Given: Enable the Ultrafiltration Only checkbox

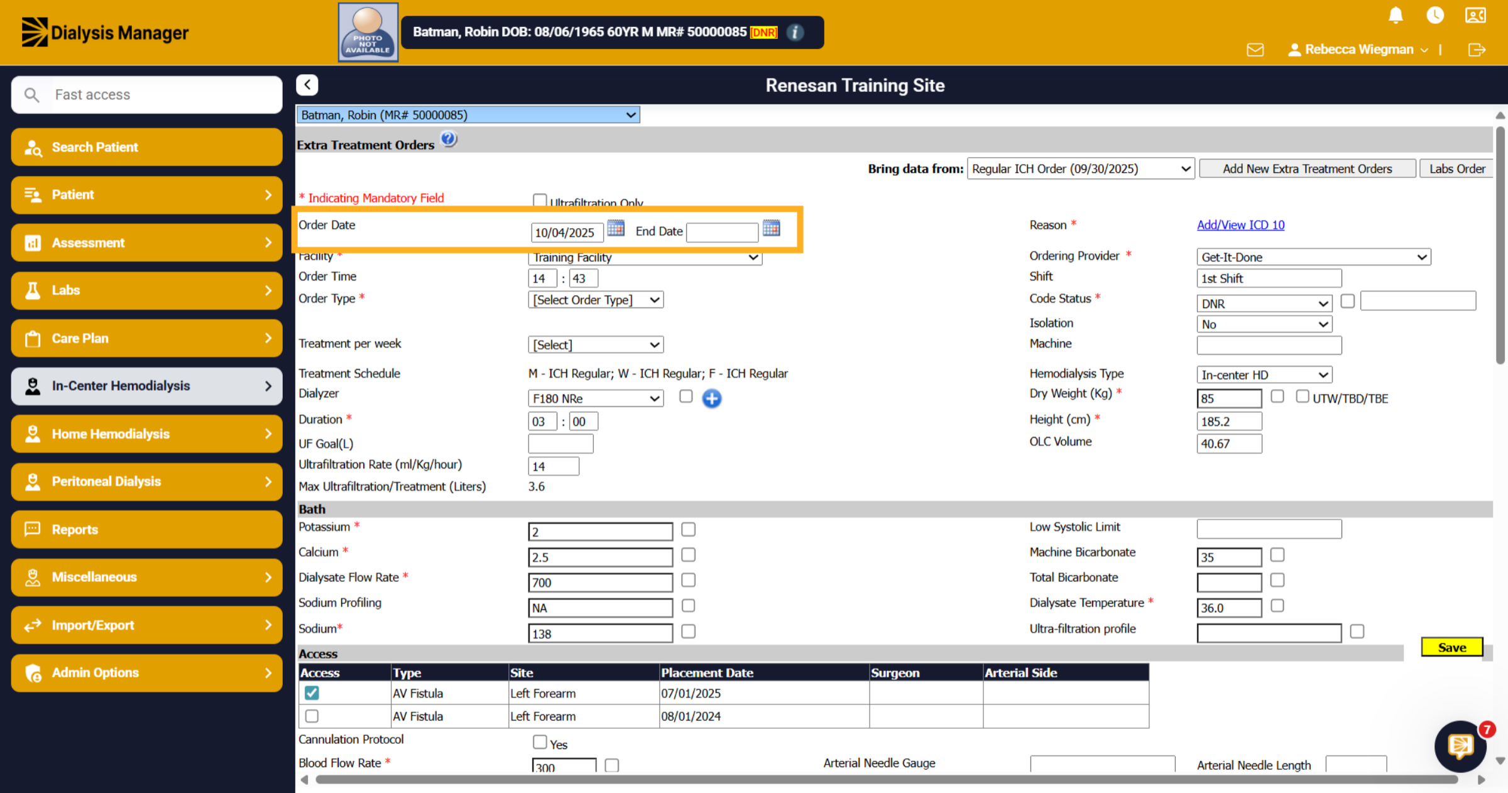Looking at the screenshot, I should point(540,200).
